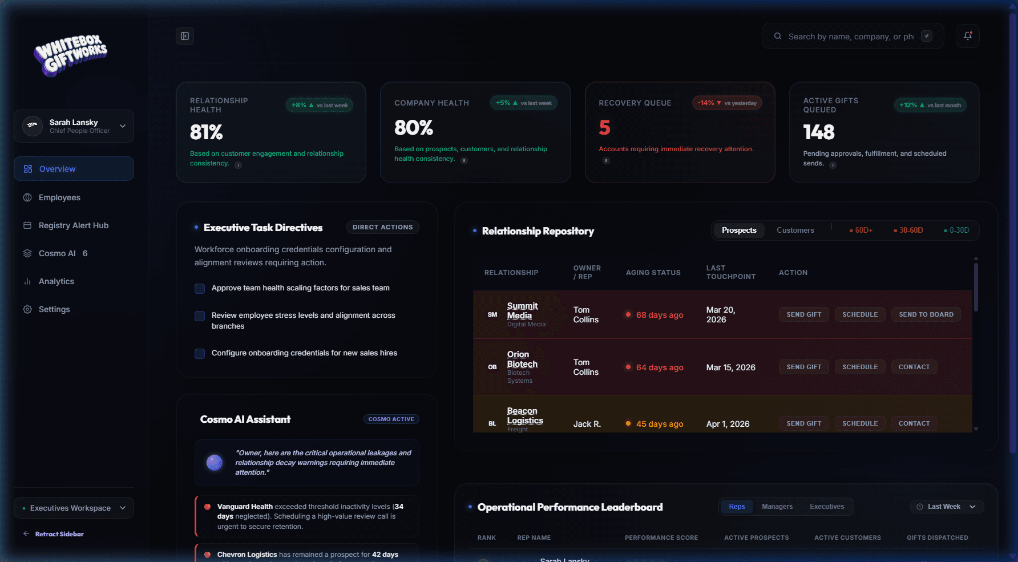Click Schedule for Summit Media
Screen dimensions: 1018x562
[861, 314]
